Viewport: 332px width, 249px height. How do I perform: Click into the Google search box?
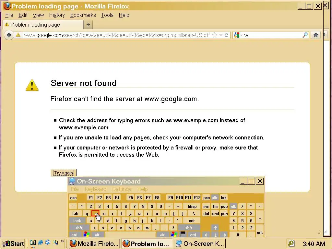click(272, 35)
